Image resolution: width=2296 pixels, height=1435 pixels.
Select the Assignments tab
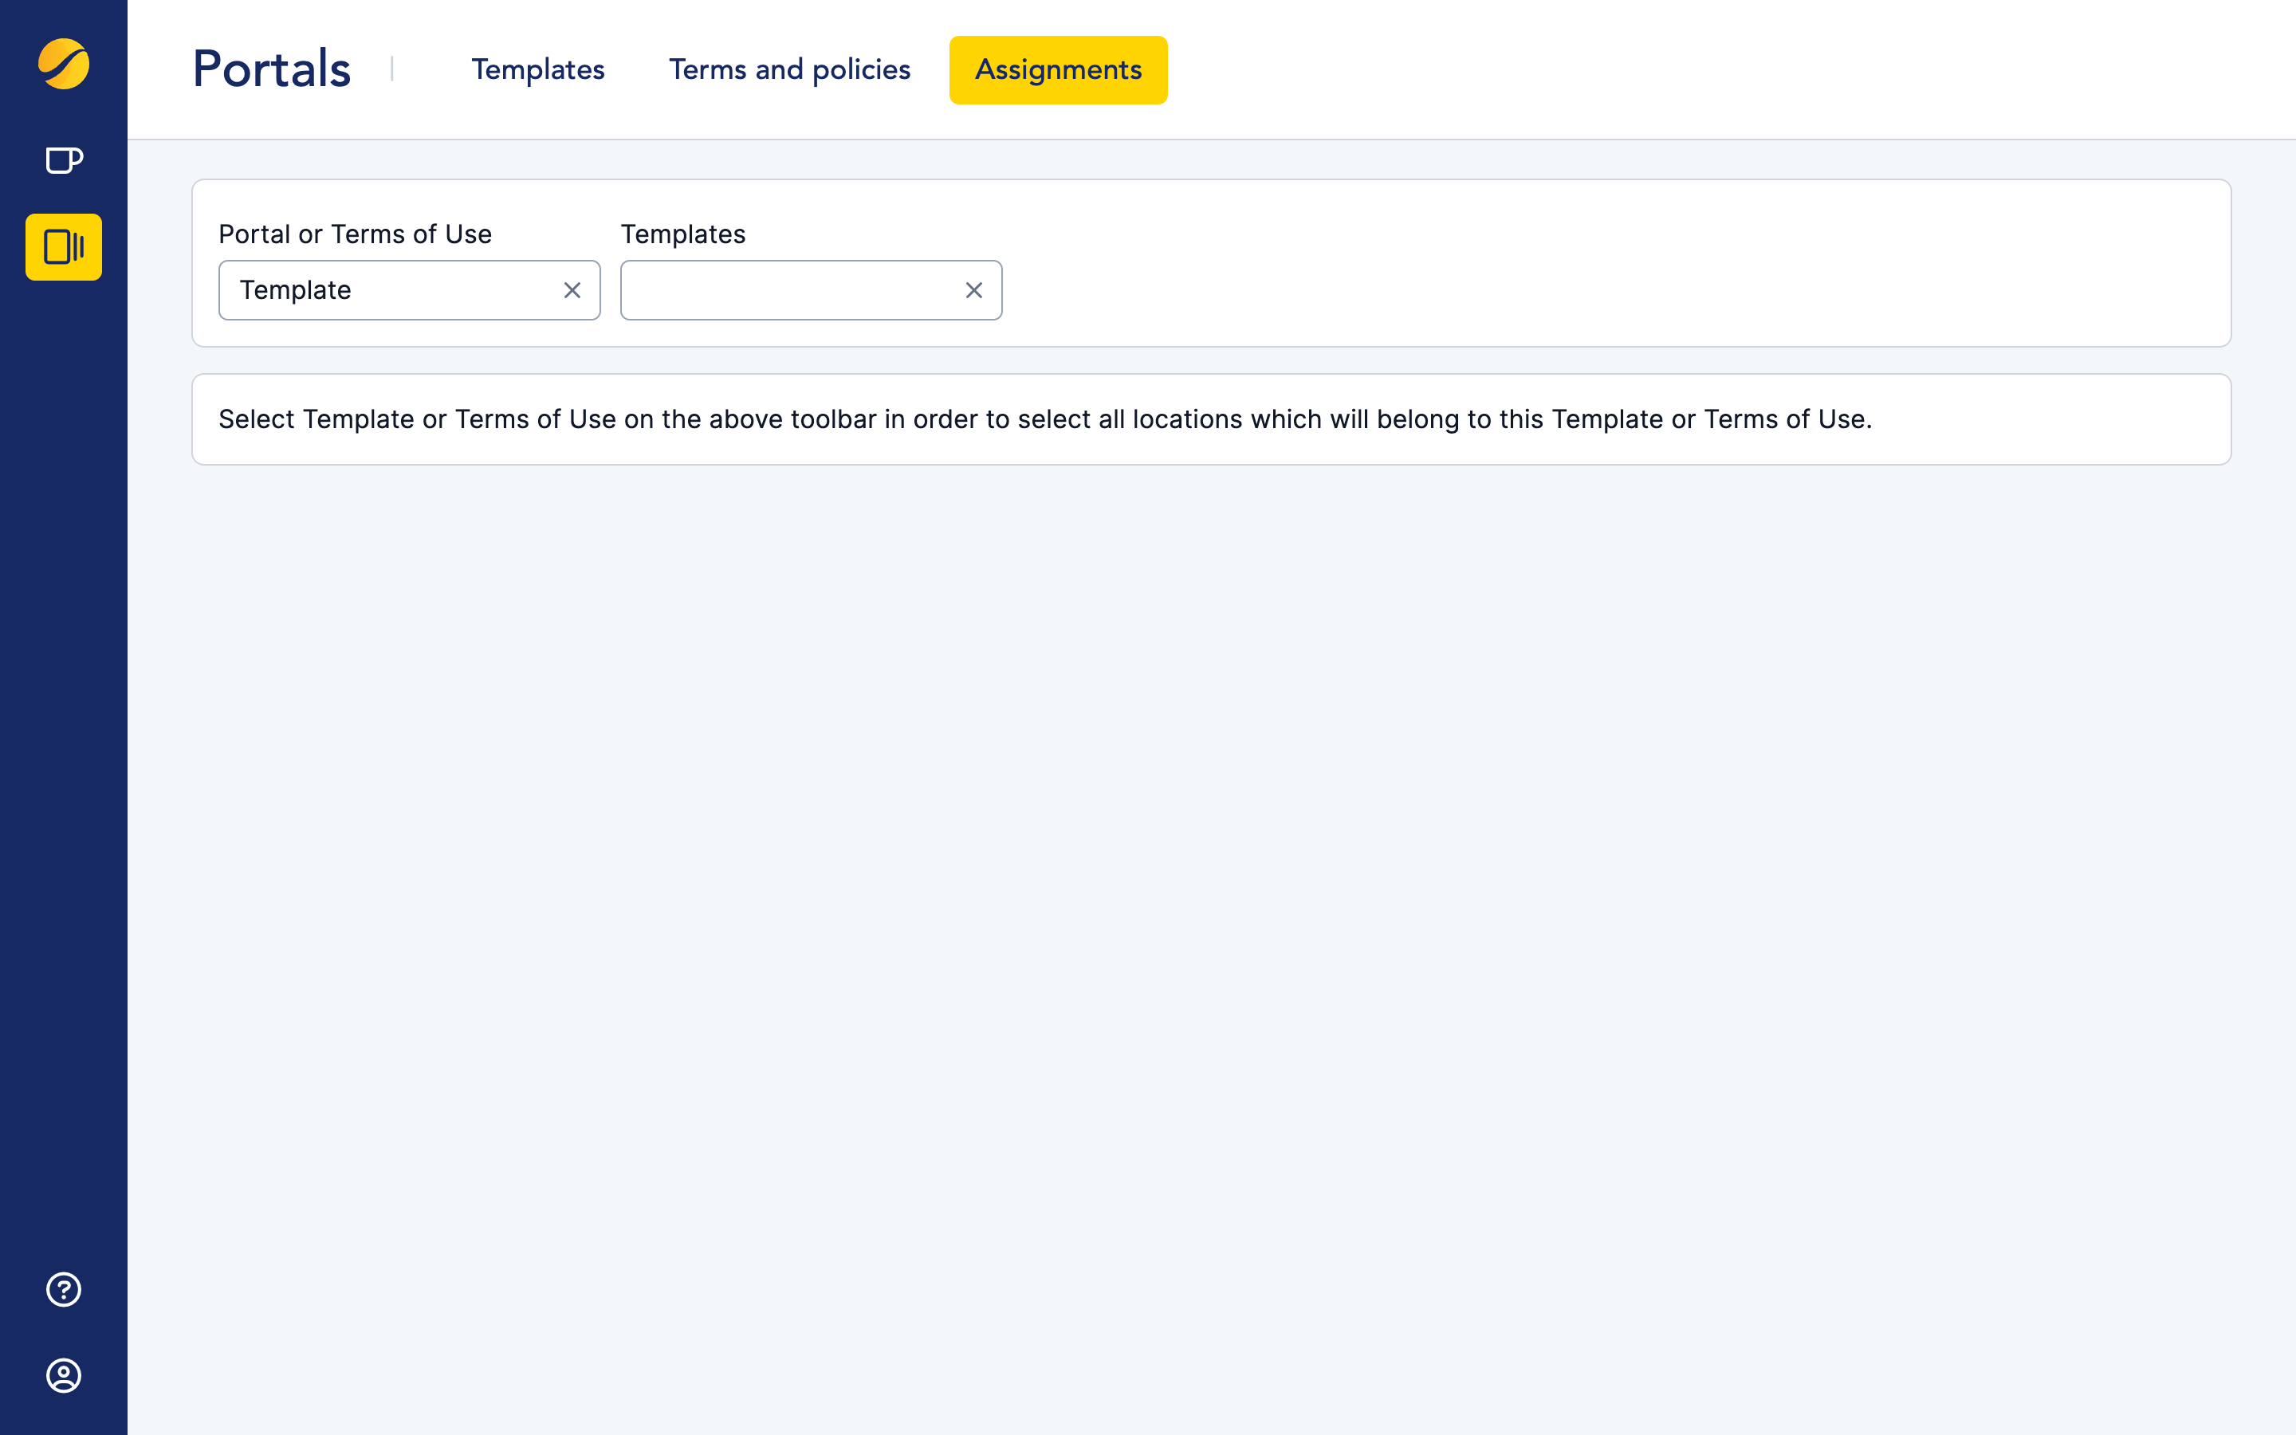[x=1058, y=70]
